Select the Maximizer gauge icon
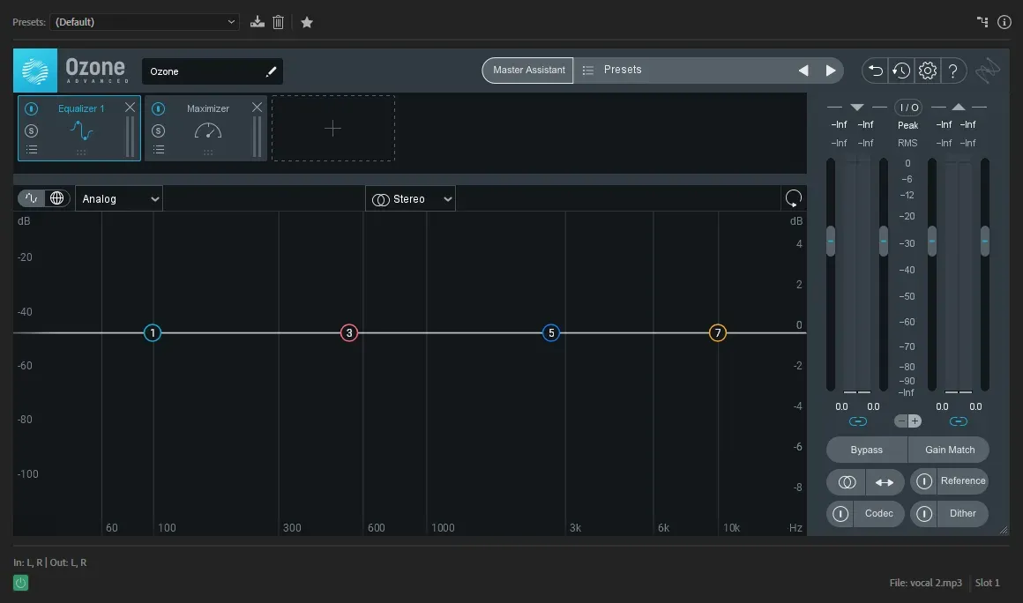Image resolution: width=1023 pixels, height=603 pixels. tap(208, 131)
